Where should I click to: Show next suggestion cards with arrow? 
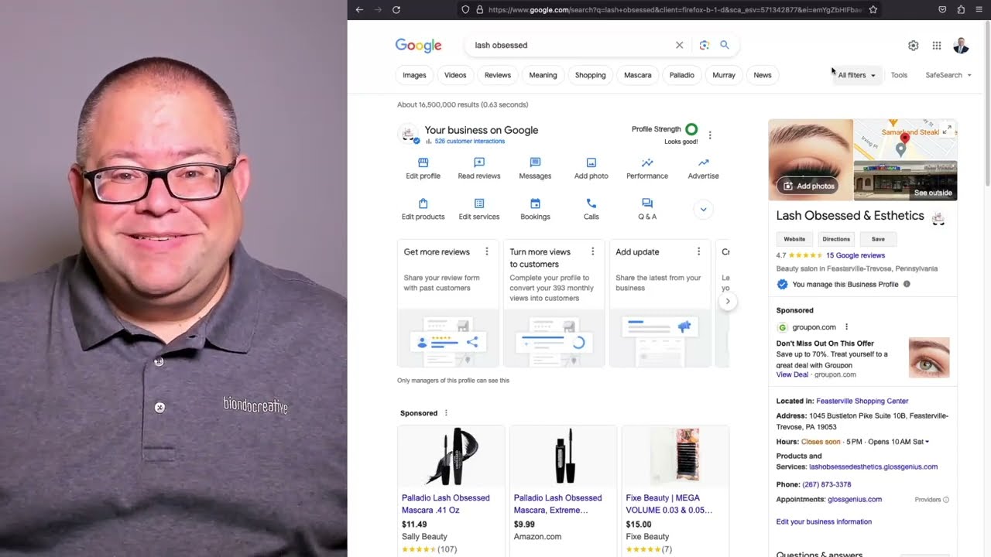click(727, 301)
